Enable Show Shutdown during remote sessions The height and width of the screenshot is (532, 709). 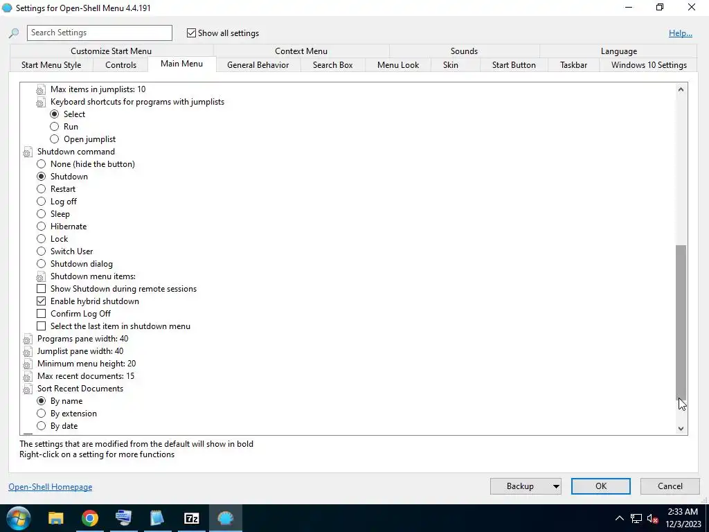click(41, 289)
